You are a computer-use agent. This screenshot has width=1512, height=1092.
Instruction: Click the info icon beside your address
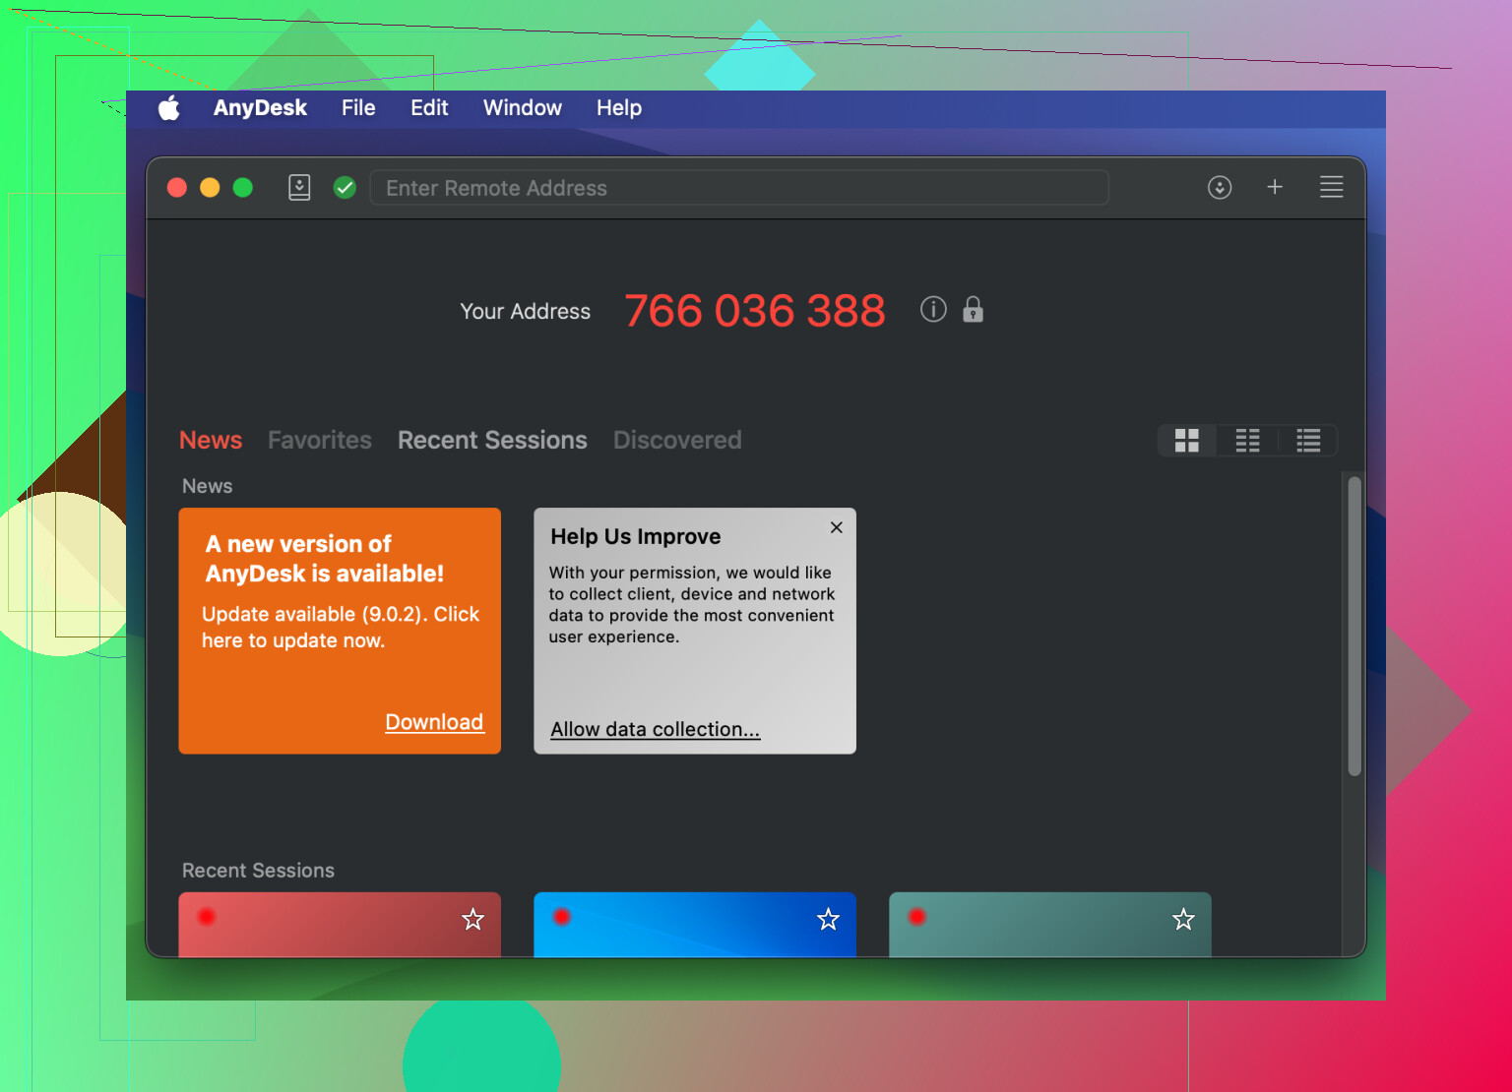(x=933, y=310)
